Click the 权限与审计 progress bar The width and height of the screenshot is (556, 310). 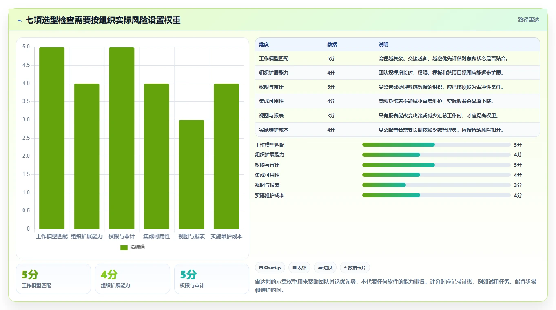436,165
